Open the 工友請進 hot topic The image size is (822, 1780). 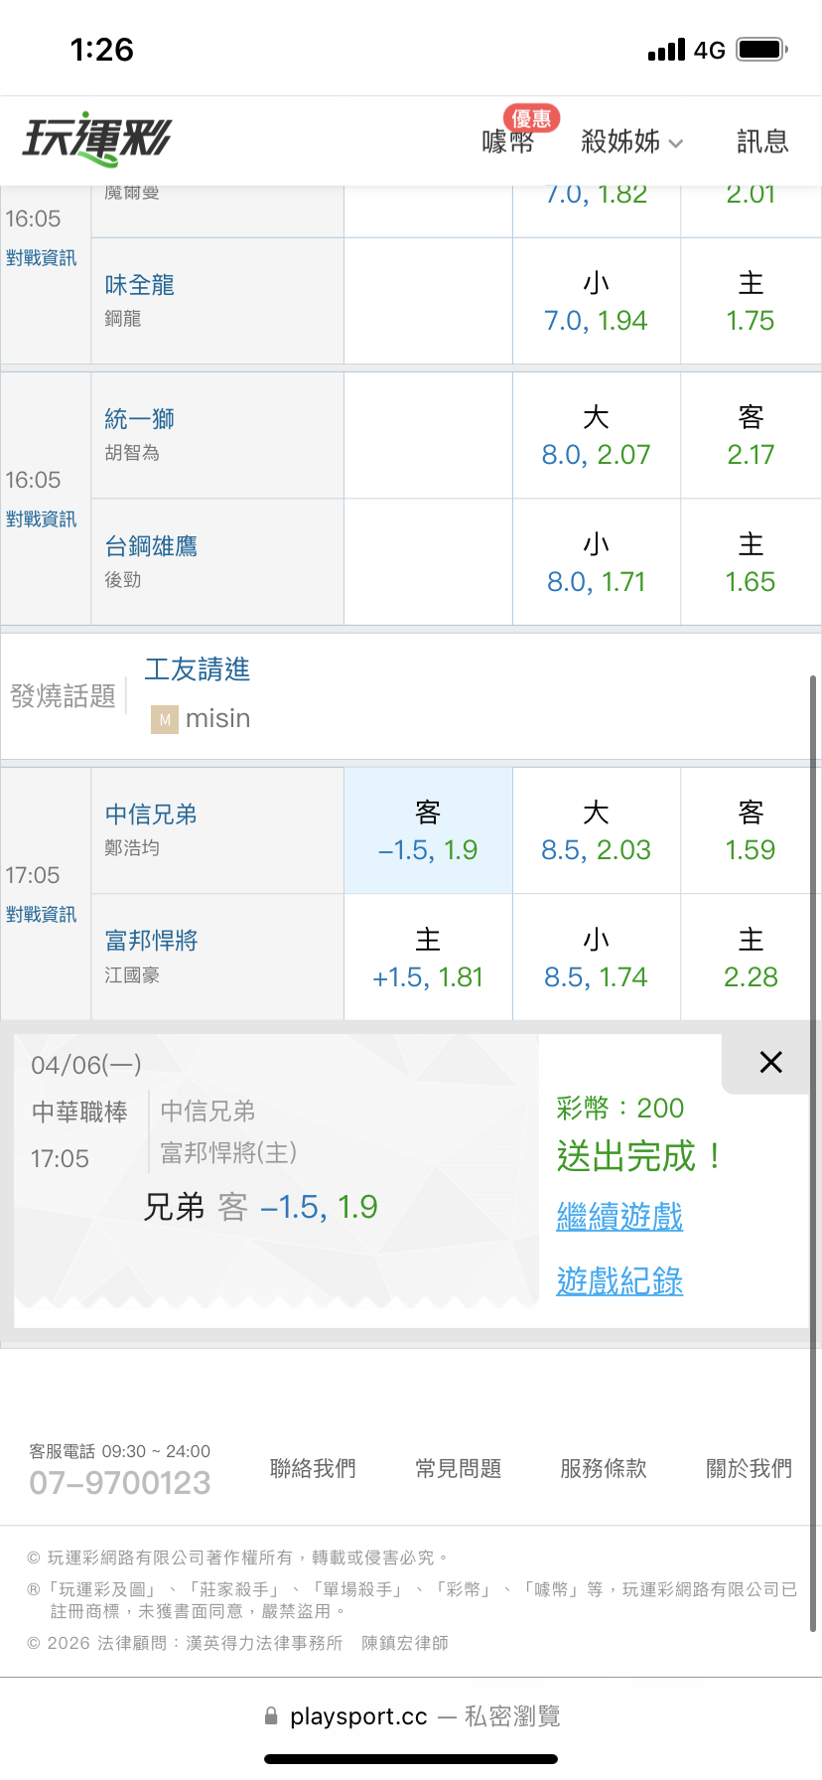(x=198, y=669)
